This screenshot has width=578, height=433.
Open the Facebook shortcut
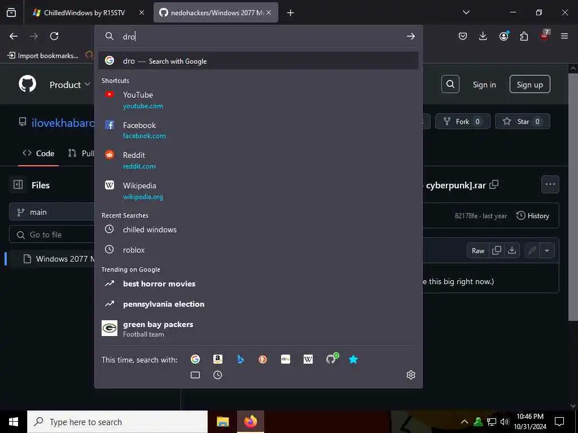(259, 130)
